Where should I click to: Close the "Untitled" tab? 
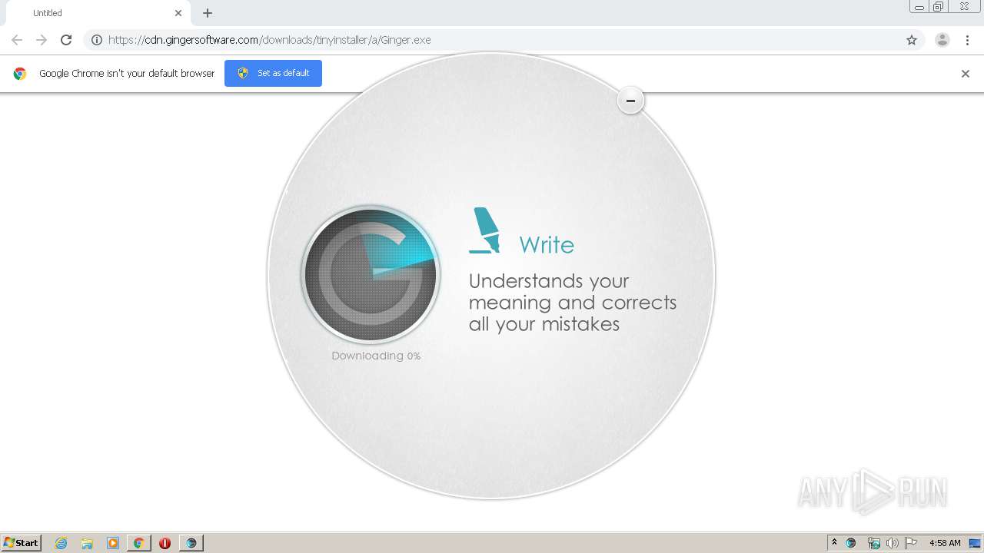178,13
